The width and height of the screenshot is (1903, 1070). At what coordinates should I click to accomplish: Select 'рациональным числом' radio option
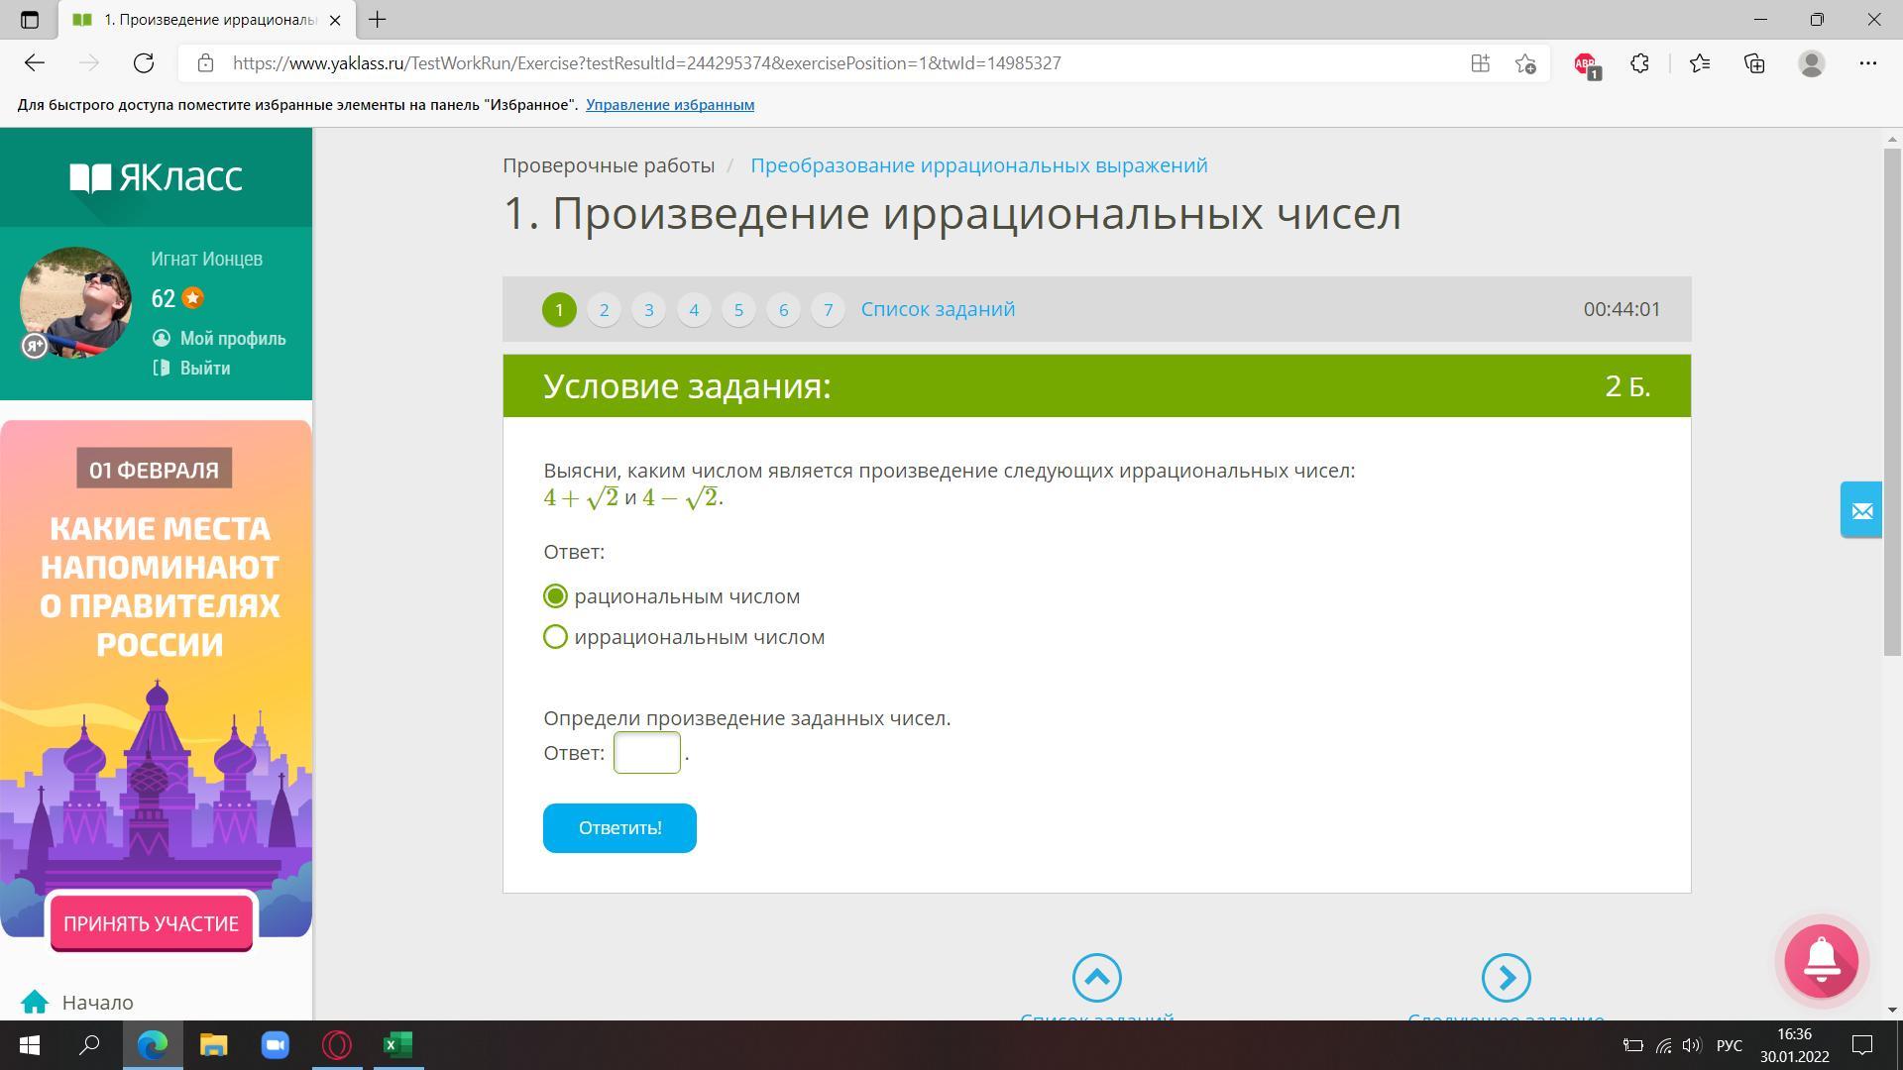pyautogui.click(x=556, y=596)
